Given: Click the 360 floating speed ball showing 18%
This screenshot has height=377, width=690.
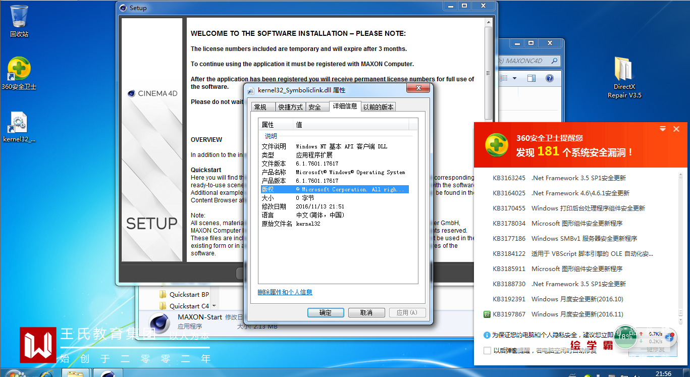Looking at the screenshot, I should pyautogui.click(x=625, y=337).
